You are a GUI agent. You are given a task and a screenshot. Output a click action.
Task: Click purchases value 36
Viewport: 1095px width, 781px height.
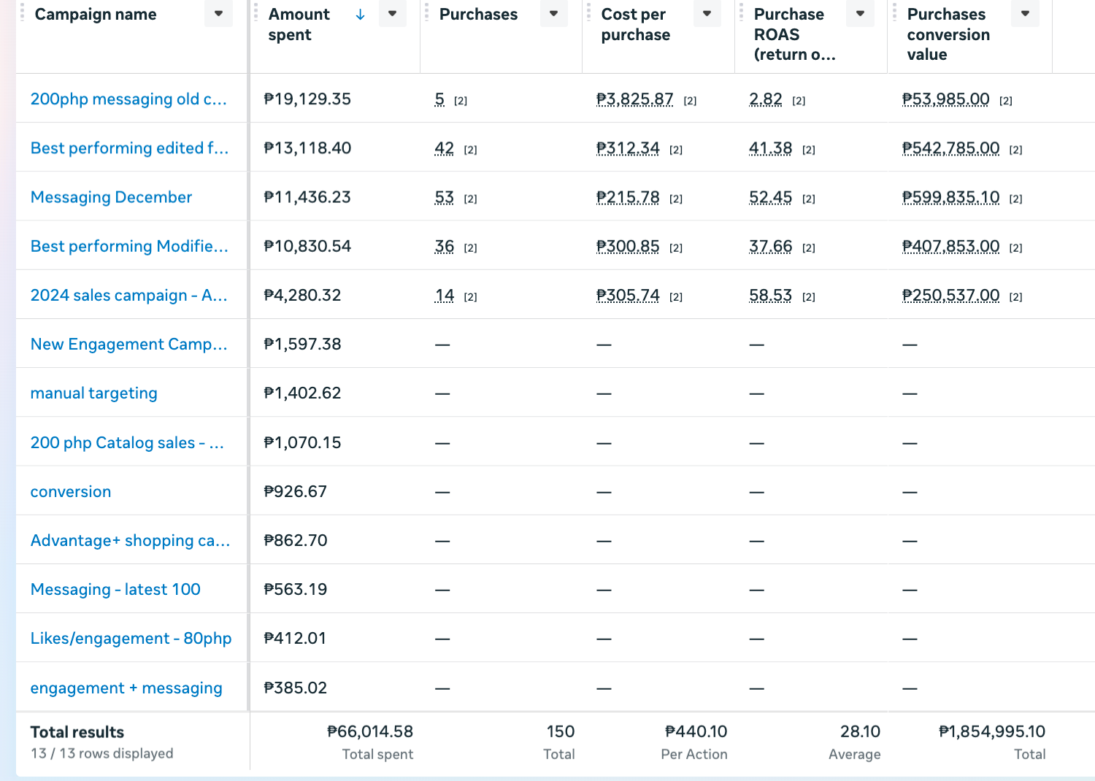(444, 246)
